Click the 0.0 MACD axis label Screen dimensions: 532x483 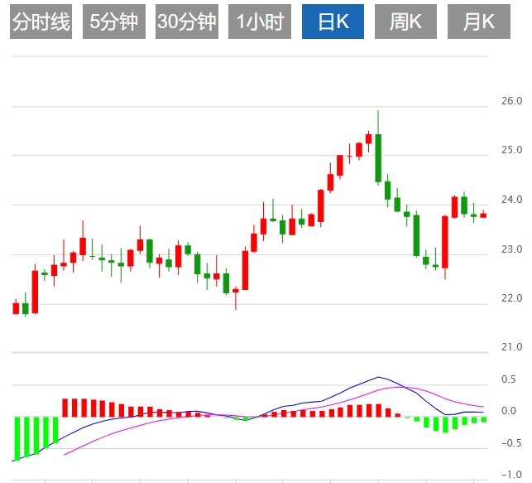coord(508,411)
